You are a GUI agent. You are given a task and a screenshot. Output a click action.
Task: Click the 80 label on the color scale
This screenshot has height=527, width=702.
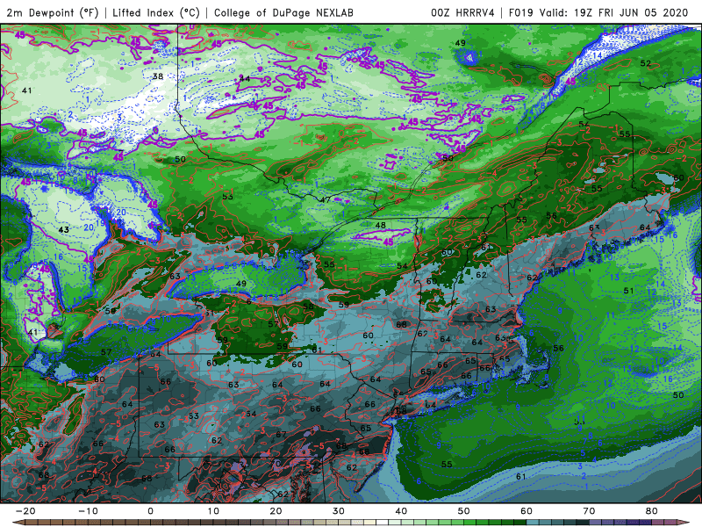652,511
